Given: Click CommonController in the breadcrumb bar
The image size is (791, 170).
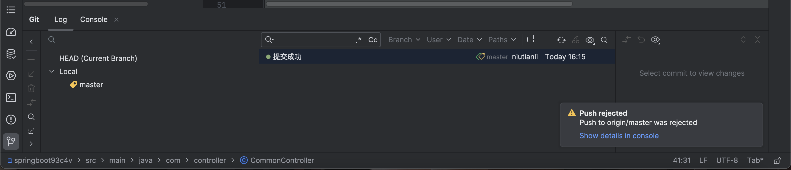Looking at the screenshot, I should [x=282, y=160].
